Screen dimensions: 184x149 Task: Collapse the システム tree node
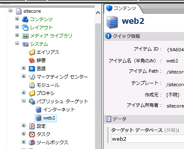pyautogui.click(x=17, y=44)
